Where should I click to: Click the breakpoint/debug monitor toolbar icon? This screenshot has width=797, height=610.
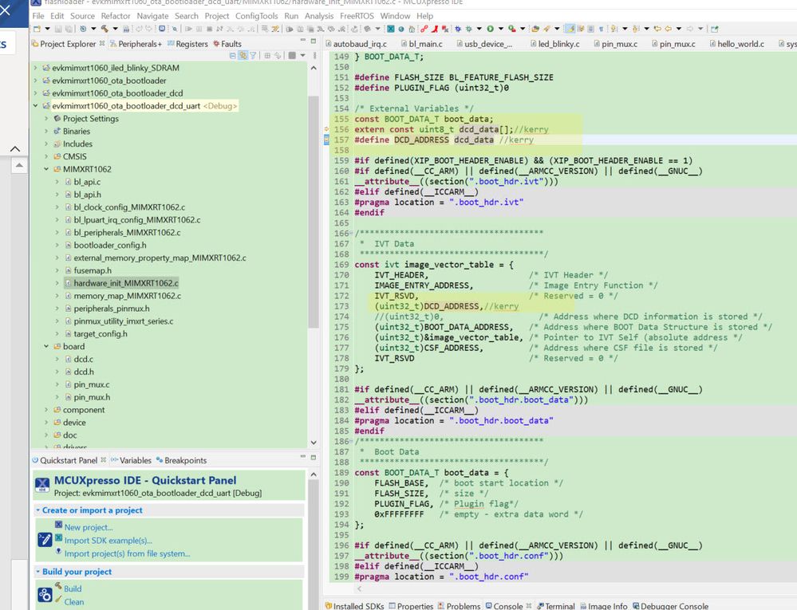(162, 29)
